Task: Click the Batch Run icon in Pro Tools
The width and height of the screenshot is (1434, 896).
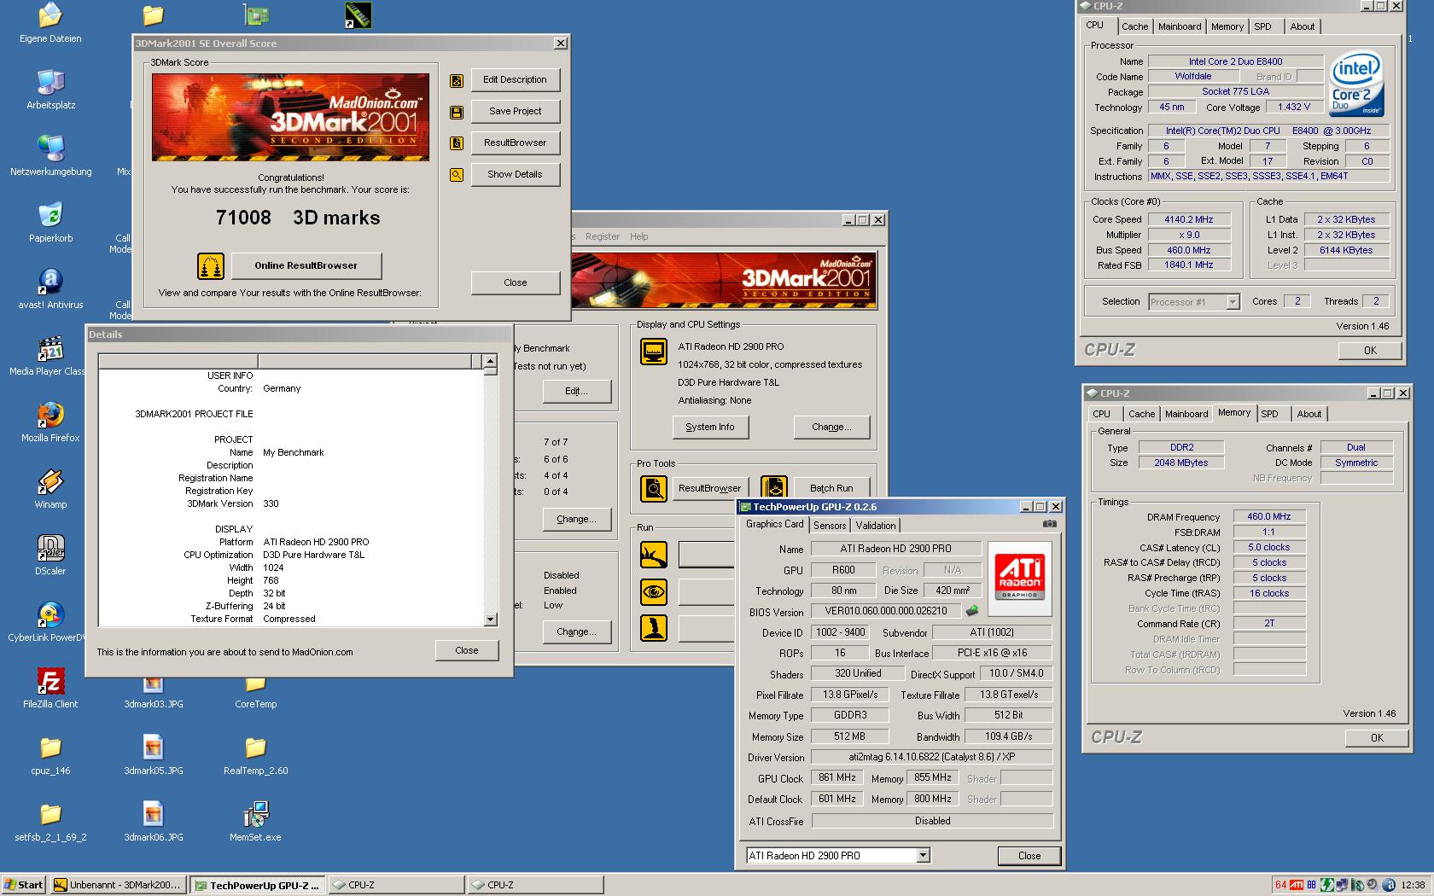Action: coord(774,489)
